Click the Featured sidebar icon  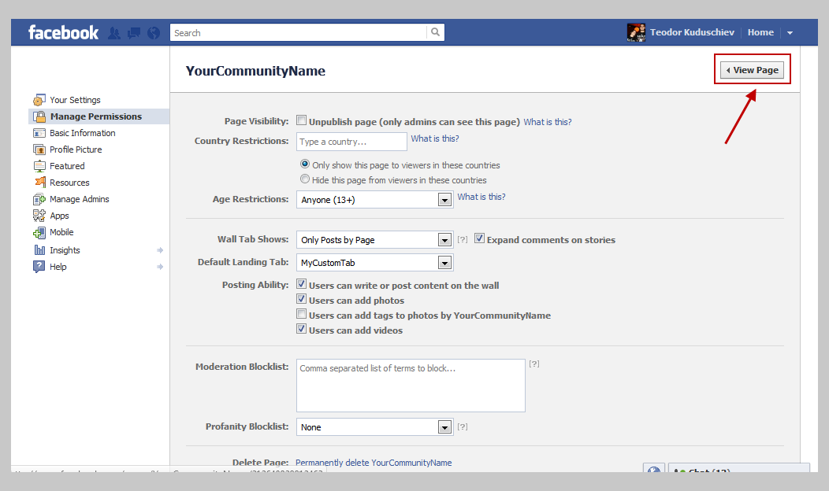point(39,166)
